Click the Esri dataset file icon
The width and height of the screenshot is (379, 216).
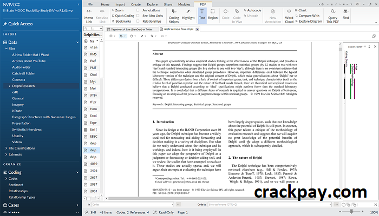click(x=86, y=130)
